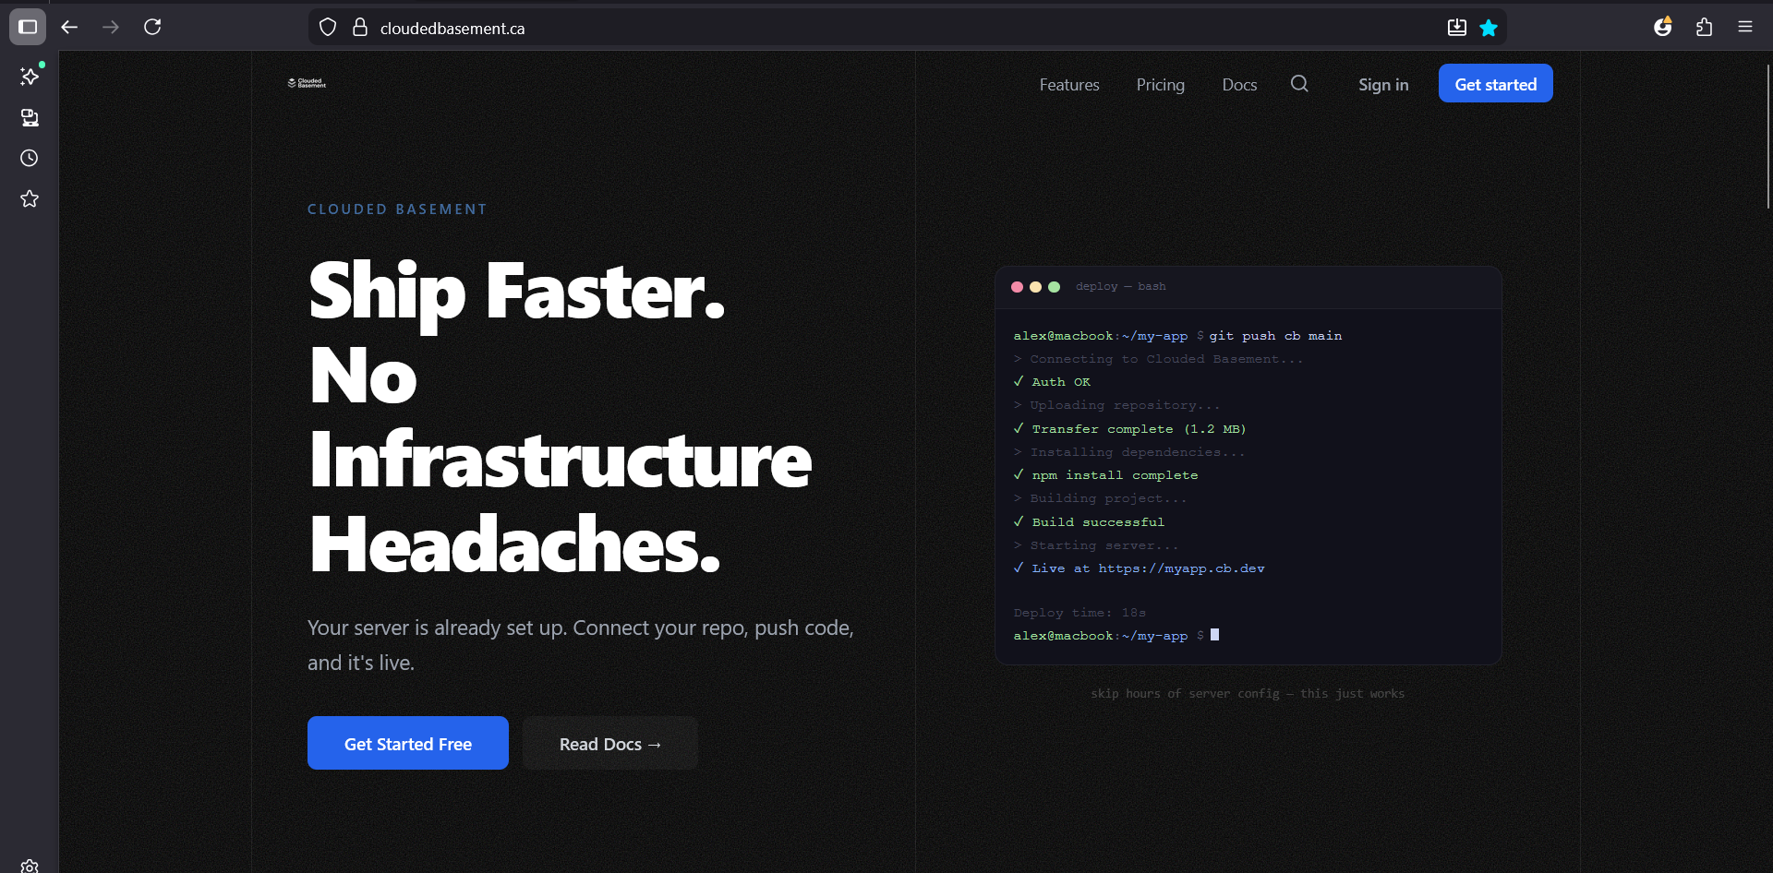Viewport: 1773px width, 873px height.
Task: Reload the current page
Action: (152, 27)
